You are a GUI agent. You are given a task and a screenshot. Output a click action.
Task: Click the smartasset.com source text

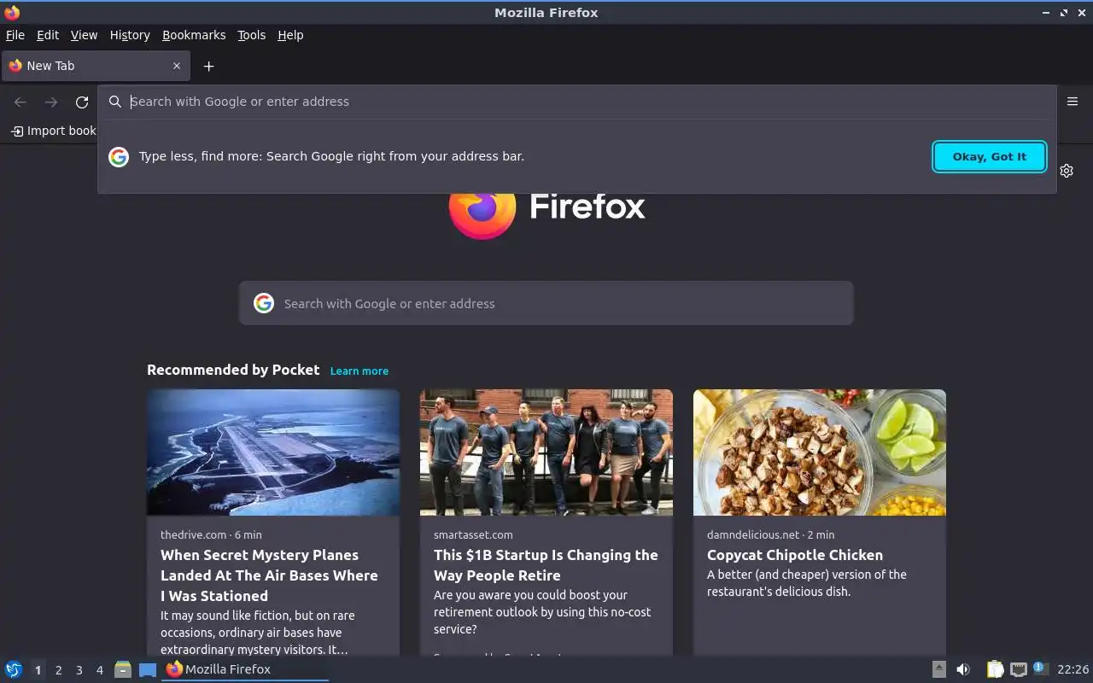473,534
